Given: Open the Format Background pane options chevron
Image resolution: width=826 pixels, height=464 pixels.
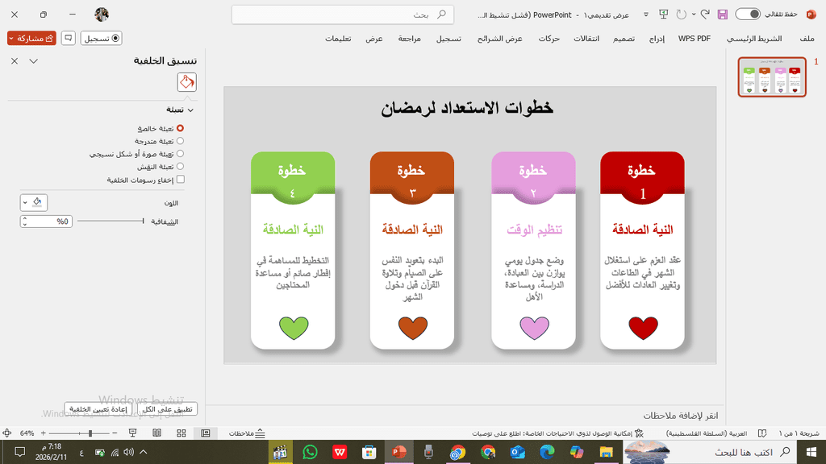Looking at the screenshot, I should (34, 61).
